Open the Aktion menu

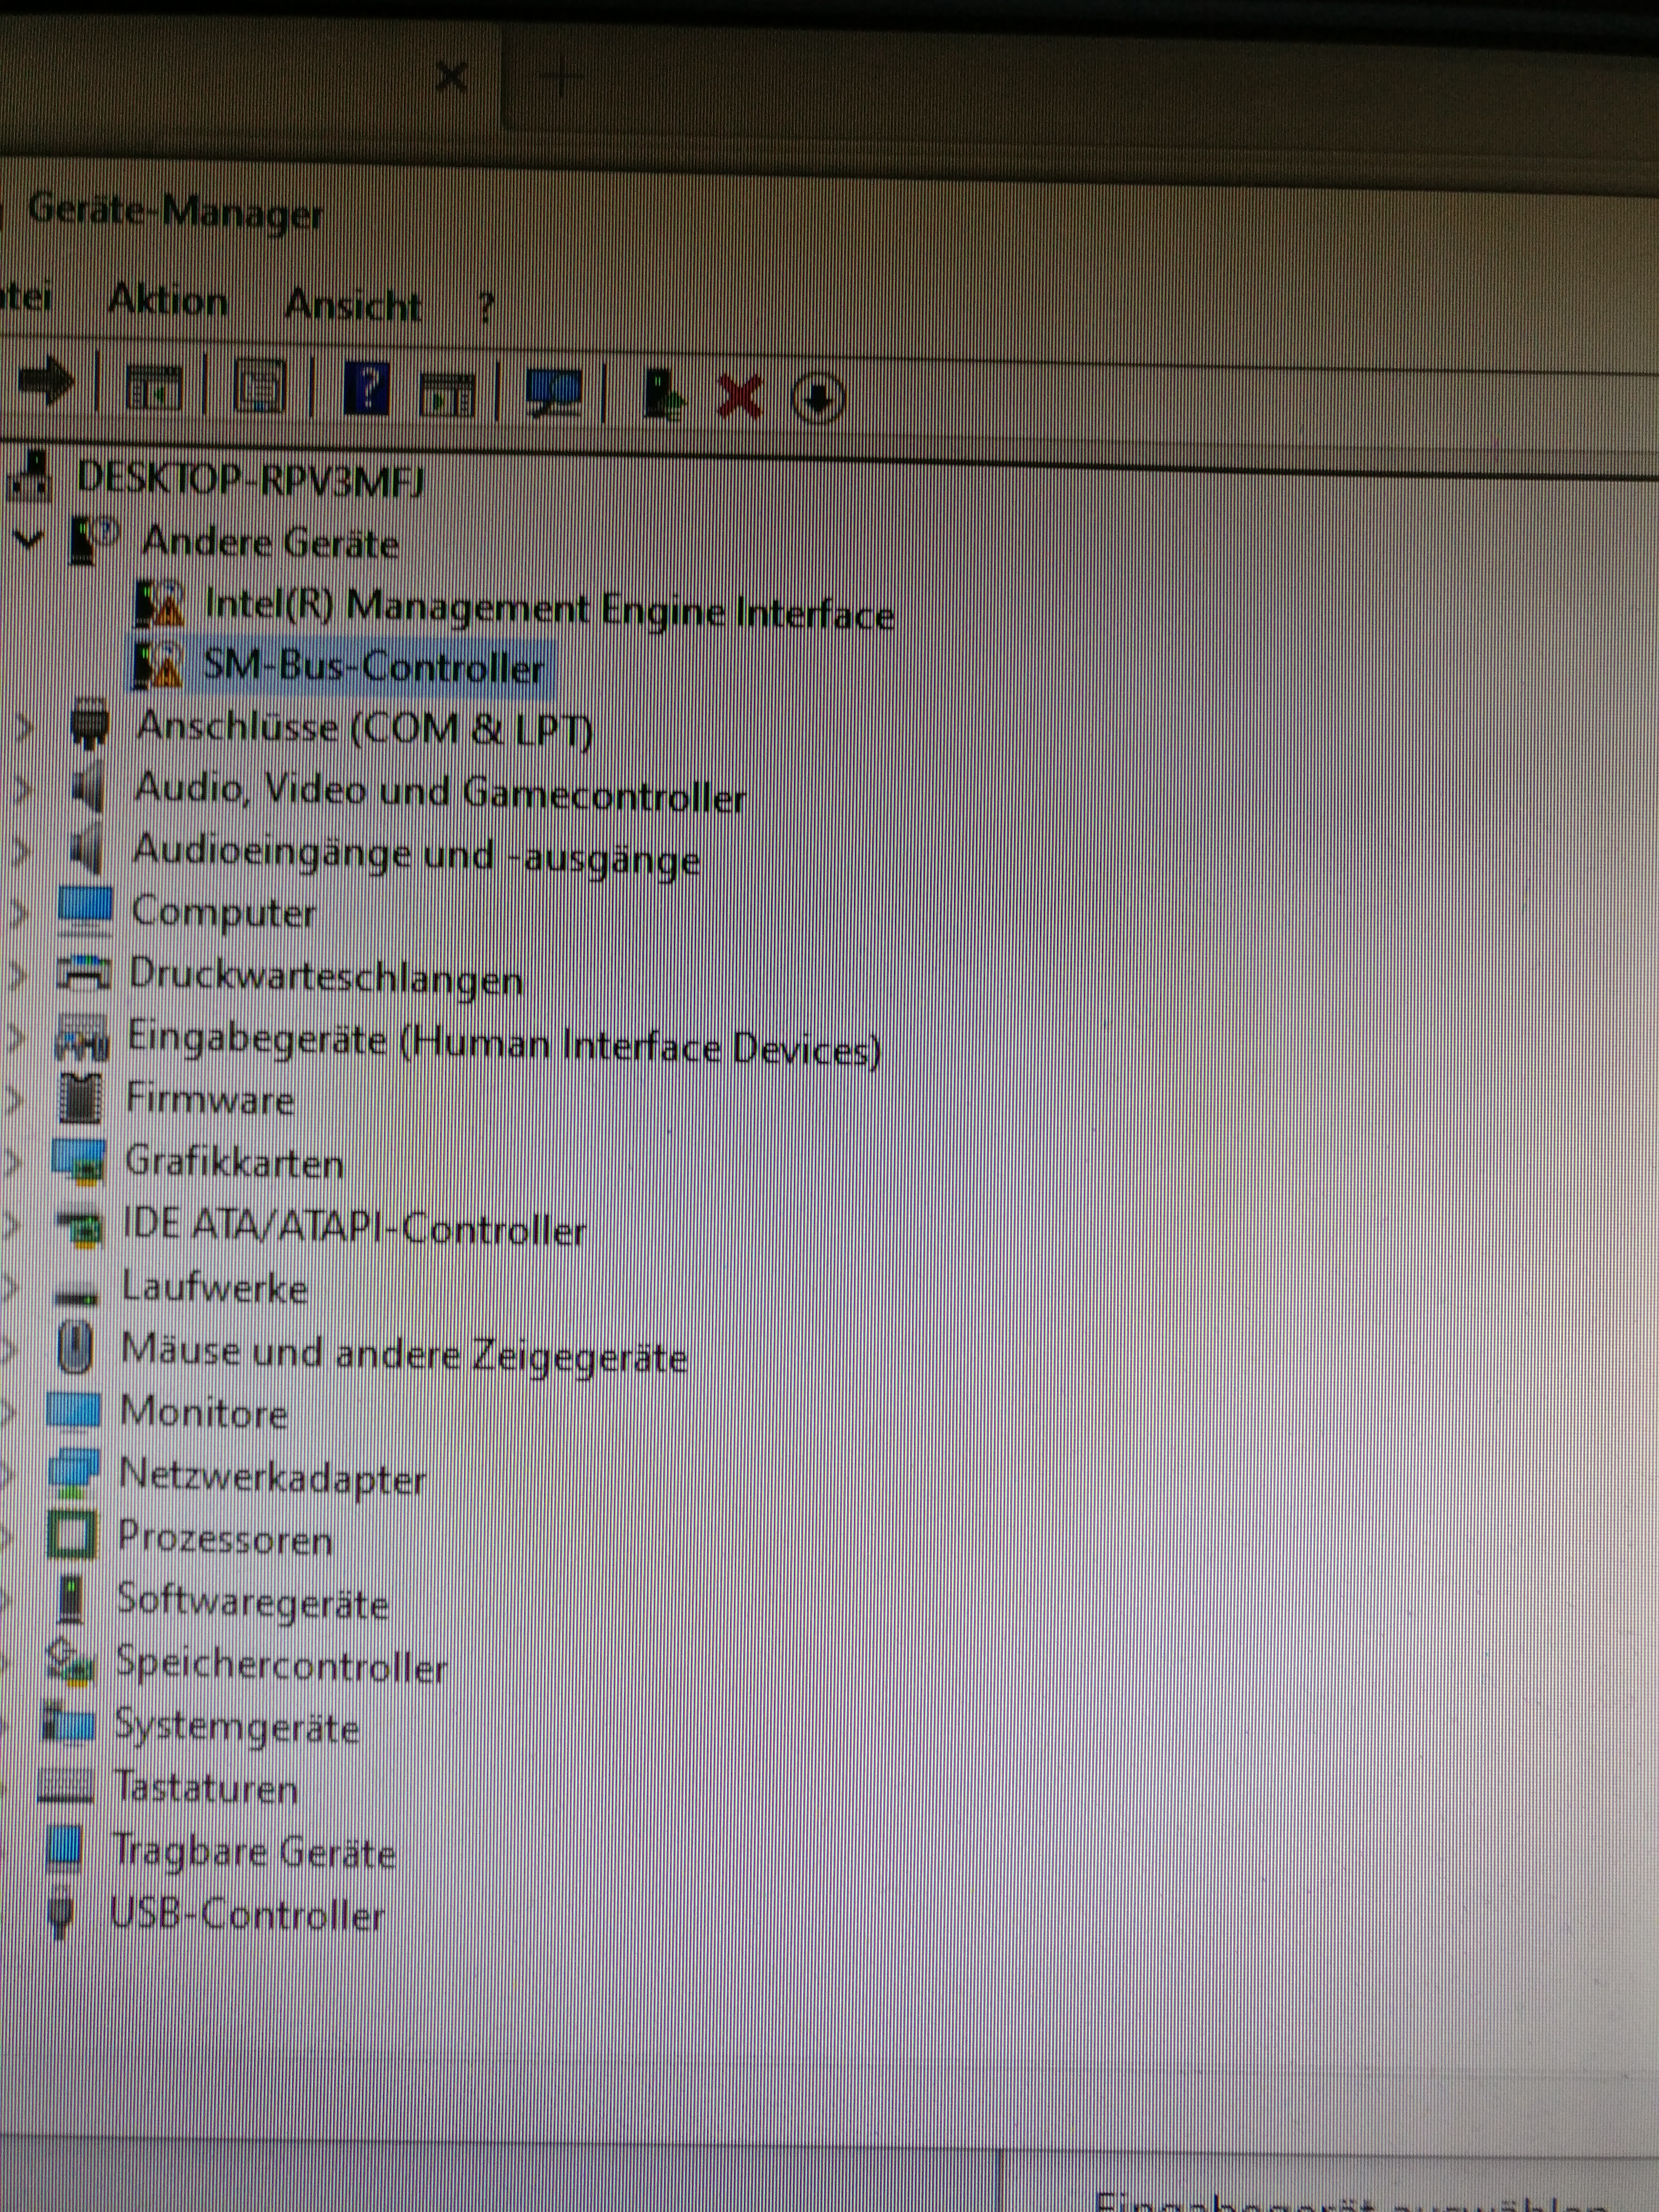click(167, 300)
